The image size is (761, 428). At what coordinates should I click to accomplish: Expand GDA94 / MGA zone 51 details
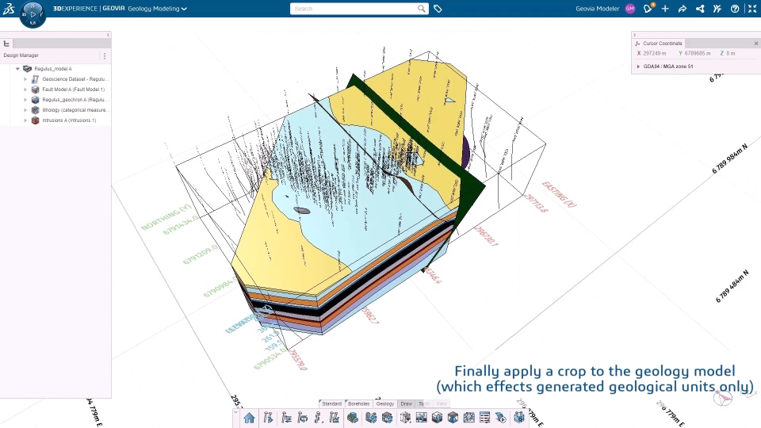coord(638,67)
